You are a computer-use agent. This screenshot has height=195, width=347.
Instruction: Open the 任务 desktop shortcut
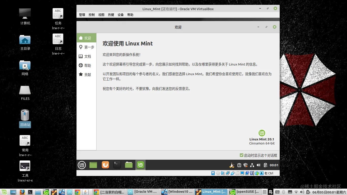[x=58, y=13]
